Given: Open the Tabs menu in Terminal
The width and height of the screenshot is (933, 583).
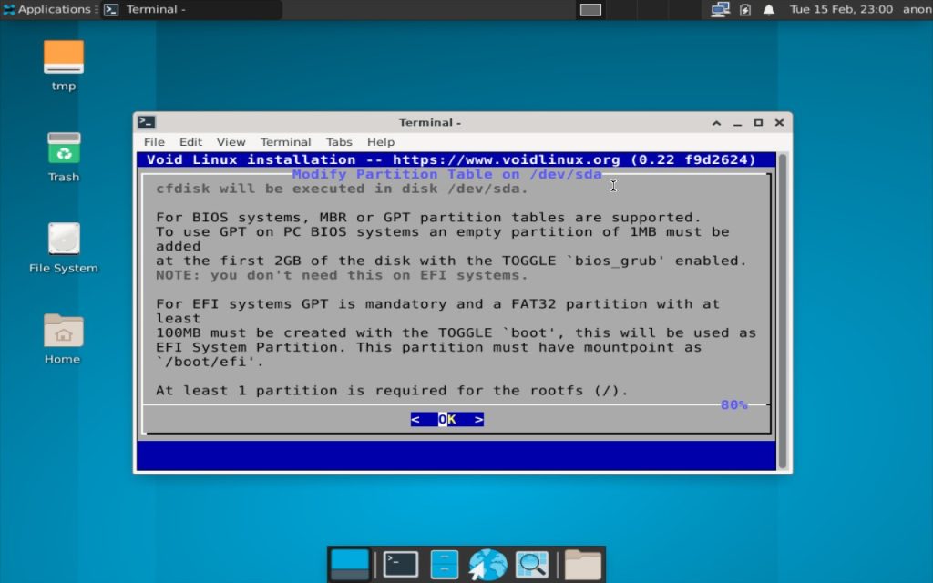Looking at the screenshot, I should point(339,141).
